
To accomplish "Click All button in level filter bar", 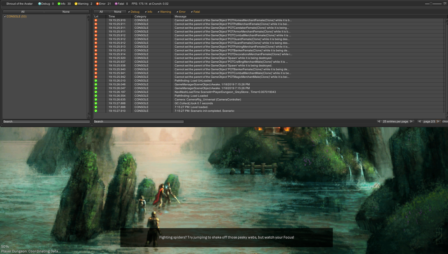I will click(x=101, y=12).
